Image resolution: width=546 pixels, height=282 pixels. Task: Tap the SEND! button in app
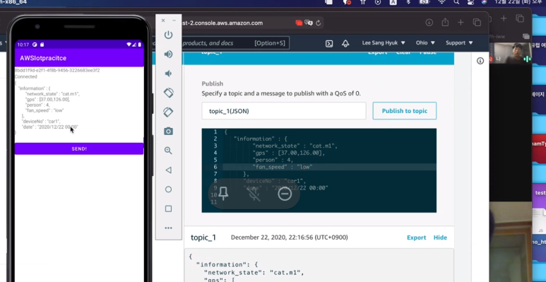coord(79,149)
